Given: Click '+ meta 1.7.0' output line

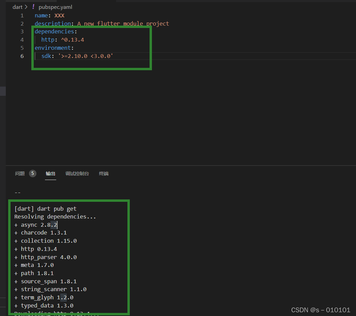Looking at the screenshot, I should point(34,265).
